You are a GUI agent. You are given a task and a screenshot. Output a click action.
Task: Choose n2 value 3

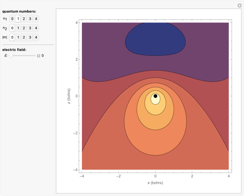pyautogui.click(x=30, y=28)
